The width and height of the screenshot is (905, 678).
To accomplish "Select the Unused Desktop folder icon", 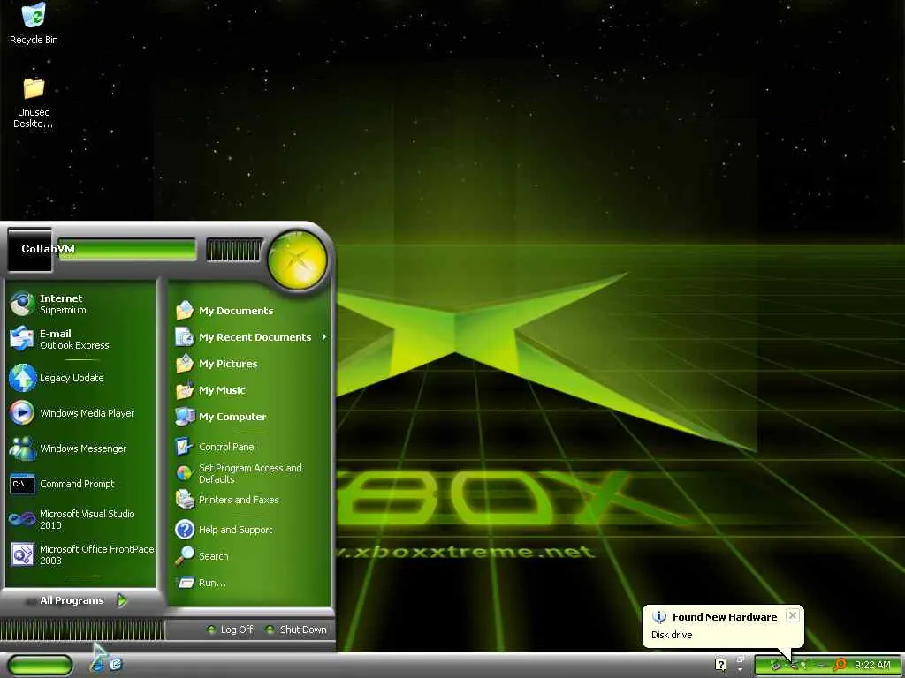I will pyautogui.click(x=34, y=102).
